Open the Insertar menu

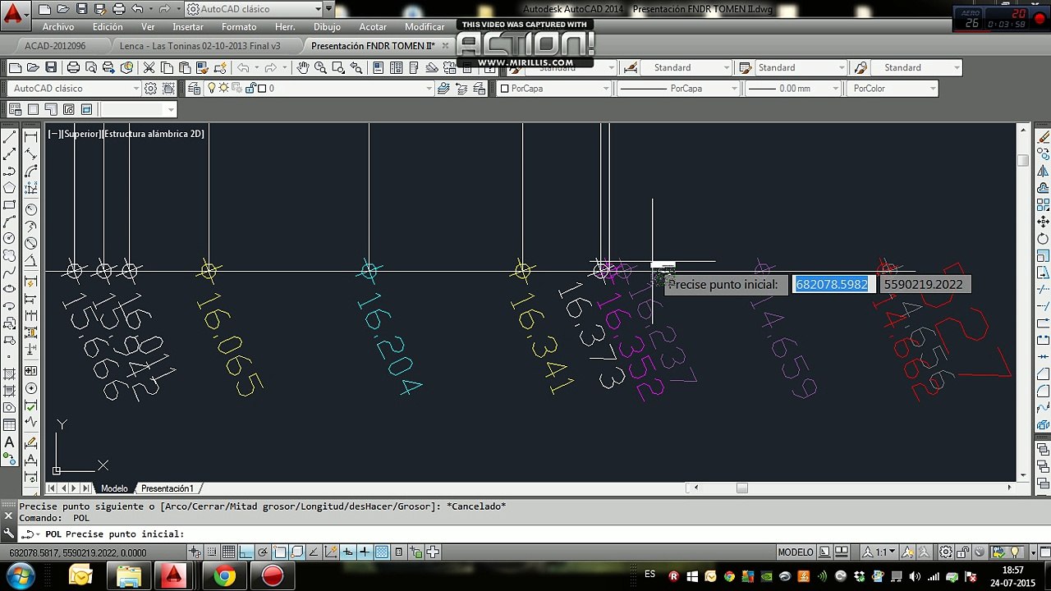point(188,27)
